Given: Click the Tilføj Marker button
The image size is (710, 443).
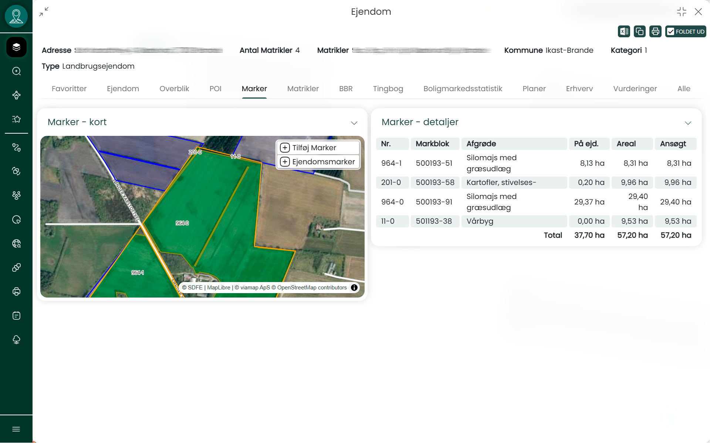Looking at the screenshot, I should (318, 148).
